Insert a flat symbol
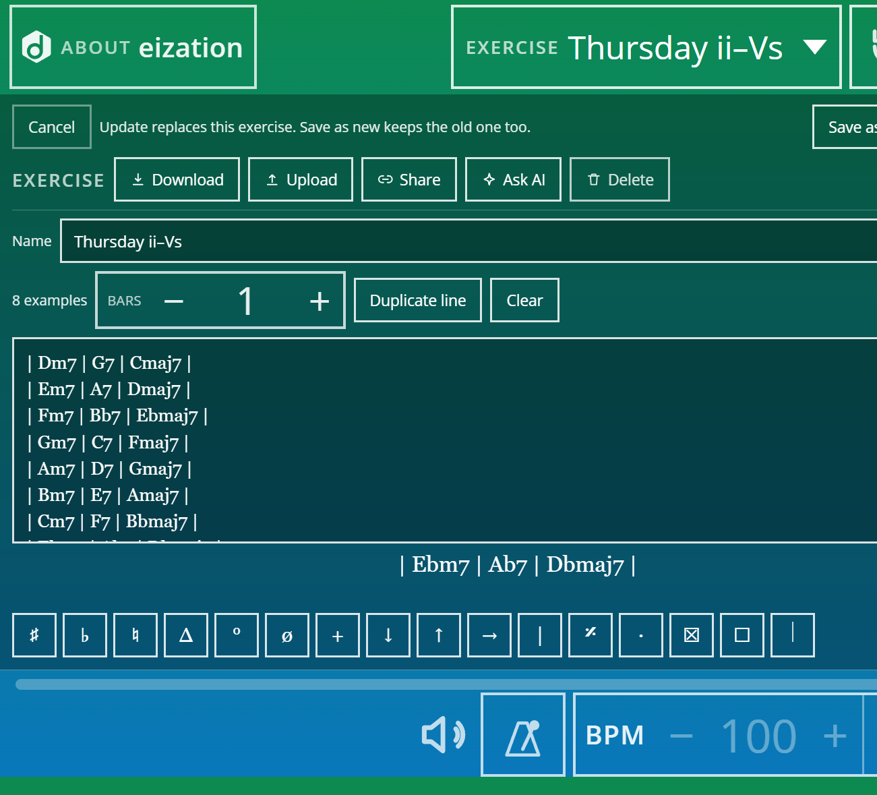 pyautogui.click(x=85, y=635)
